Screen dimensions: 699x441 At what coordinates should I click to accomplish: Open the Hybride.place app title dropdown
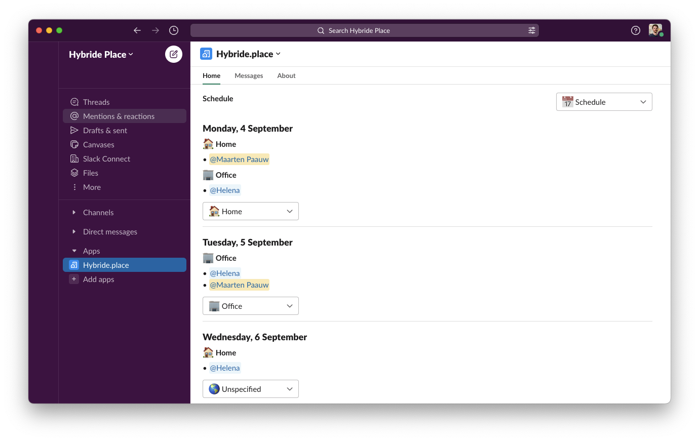coord(248,54)
